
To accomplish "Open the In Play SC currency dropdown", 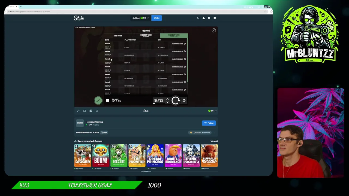I will pyautogui.click(x=141, y=18).
